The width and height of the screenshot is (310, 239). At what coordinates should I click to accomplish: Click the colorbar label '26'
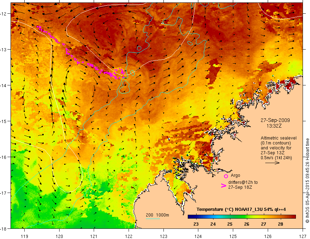pyautogui.click(x=247, y=224)
